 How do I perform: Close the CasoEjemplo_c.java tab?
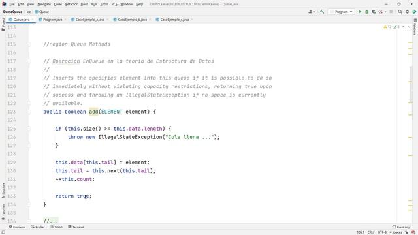click(192, 20)
